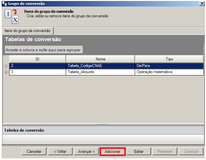
Task: Click the Tabelas de conversão description header
Action: pos(103,130)
